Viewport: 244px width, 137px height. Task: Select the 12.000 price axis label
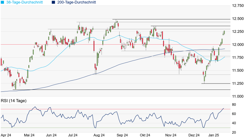(238, 45)
